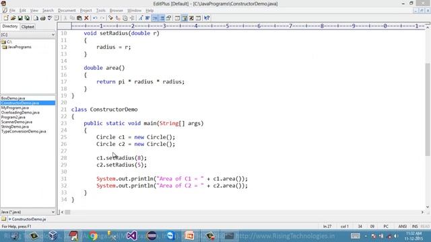Open PowerPoint from the taskbar
Viewport: 431px width, 242px height.
pos(189,236)
